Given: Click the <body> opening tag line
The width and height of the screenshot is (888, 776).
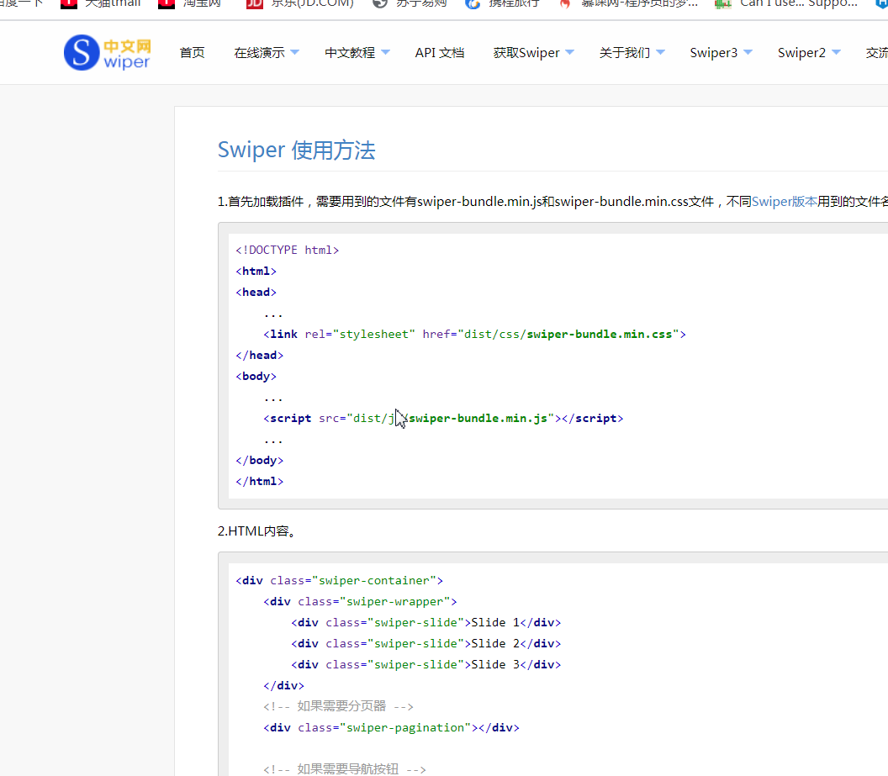Looking at the screenshot, I should click(256, 377).
